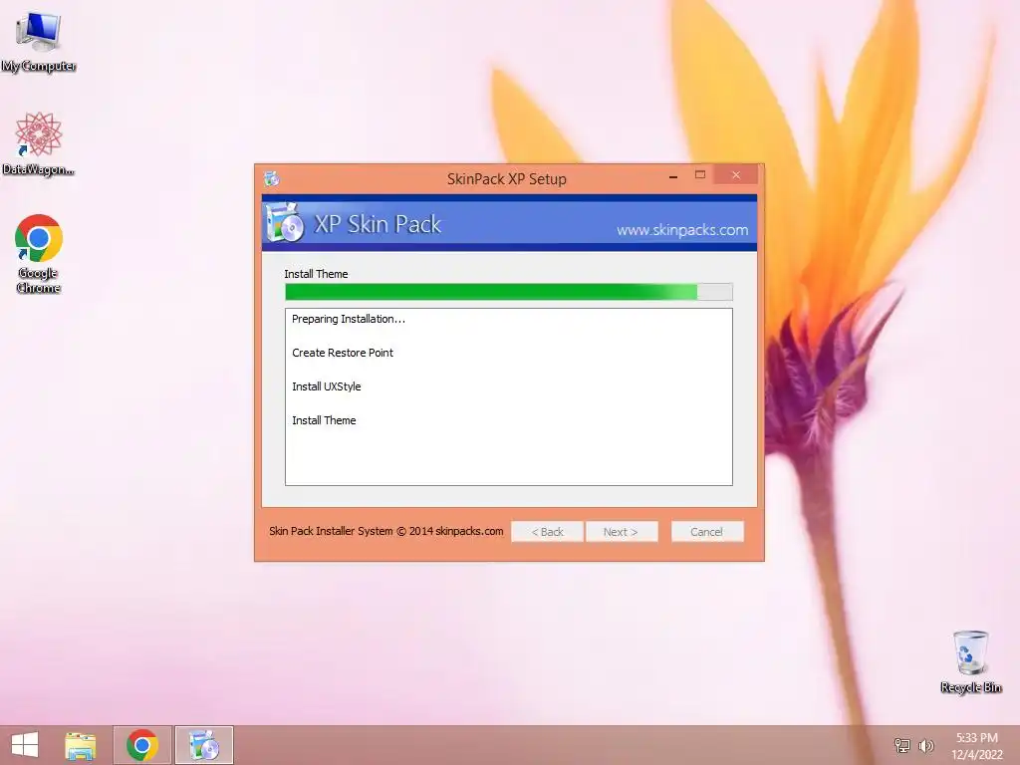Select SkinPack setup taskbar button
The image size is (1020, 765).
[203, 745]
